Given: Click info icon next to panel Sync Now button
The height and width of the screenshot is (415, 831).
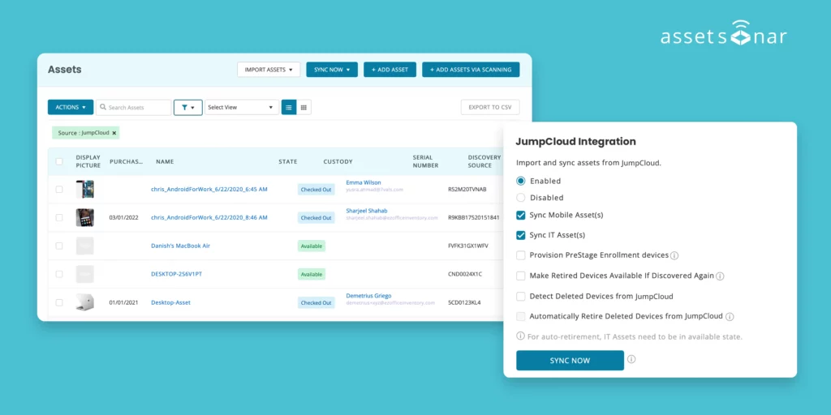Looking at the screenshot, I should (x=631, y=360).
